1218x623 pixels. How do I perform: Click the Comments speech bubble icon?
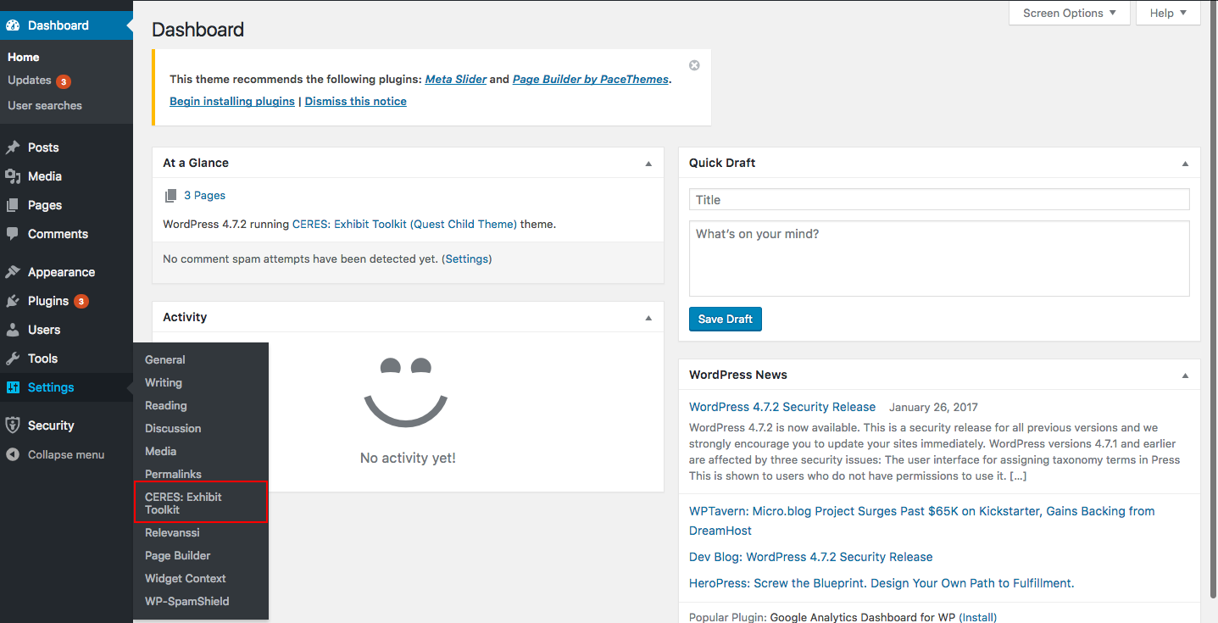click(13, 234)
